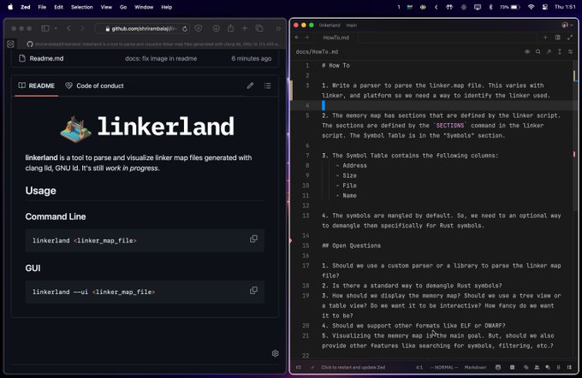The height and width of the screenshot is (378, 582).
Task: Expand the Safari toolbar overflow chevrons
Action: coord(278,28)
